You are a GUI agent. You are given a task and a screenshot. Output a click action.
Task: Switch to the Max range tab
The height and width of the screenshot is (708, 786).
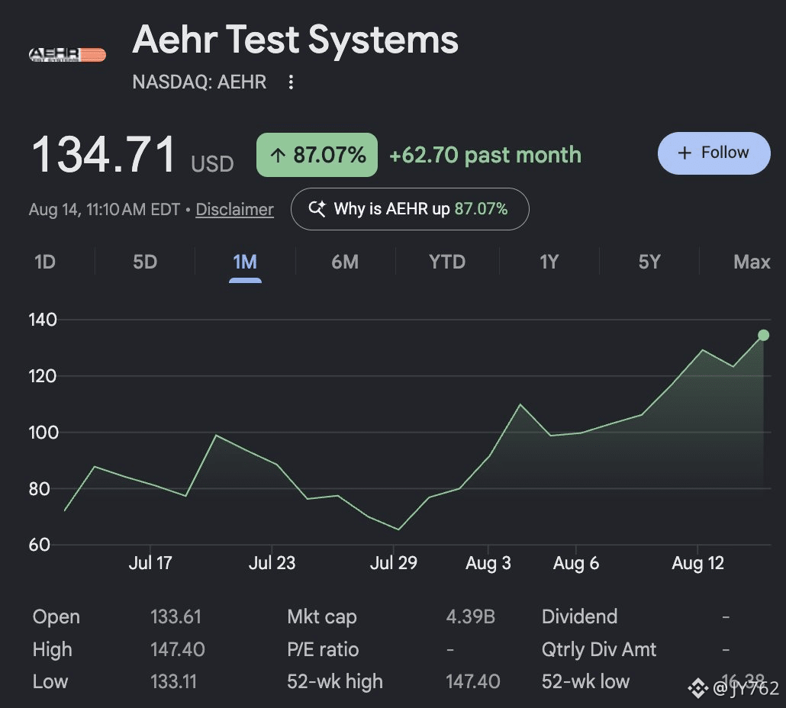[752, 262]
